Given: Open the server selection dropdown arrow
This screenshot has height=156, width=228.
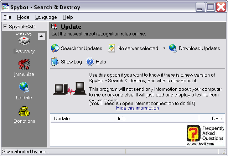Looking at the screenshot, I should (x=164, y=48).
